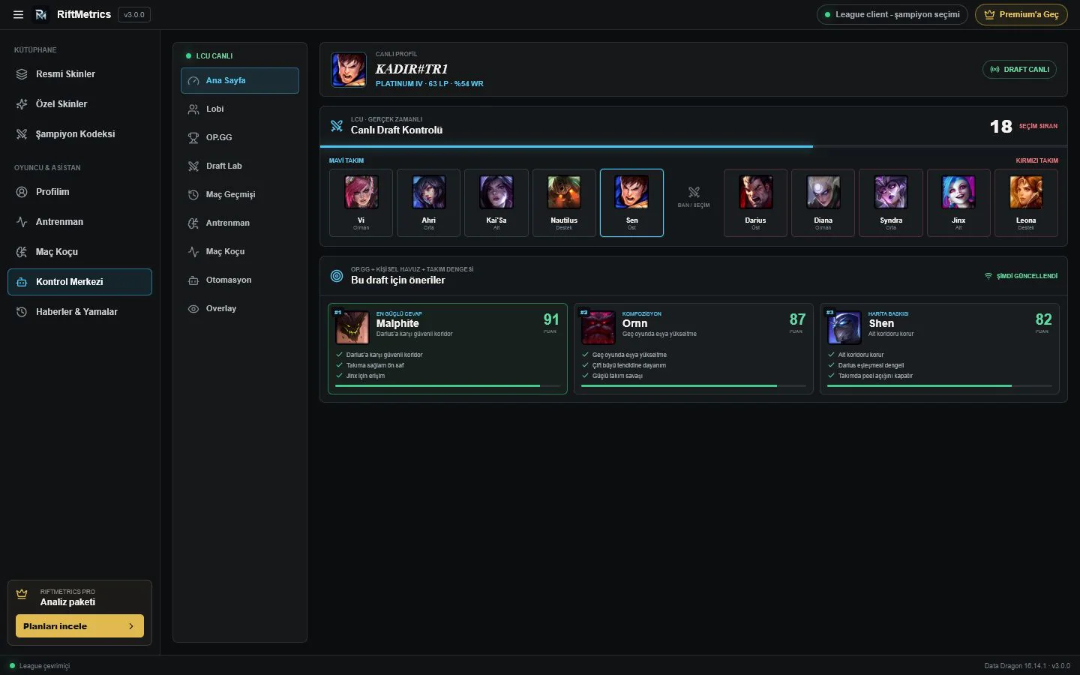Select the Darius enemy champion card

755,202
